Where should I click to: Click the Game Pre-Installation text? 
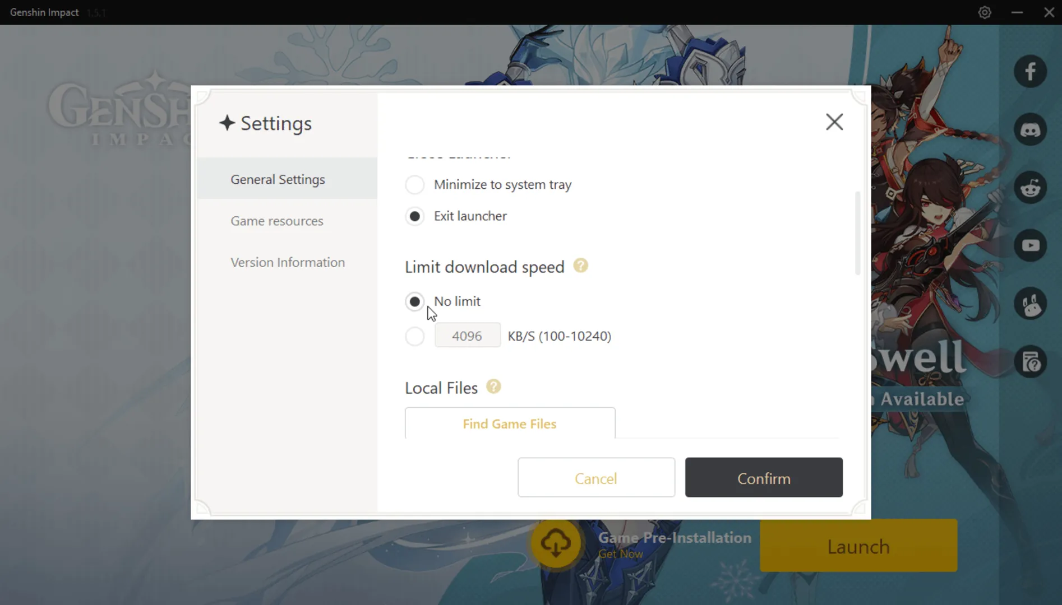click(675, 537)
